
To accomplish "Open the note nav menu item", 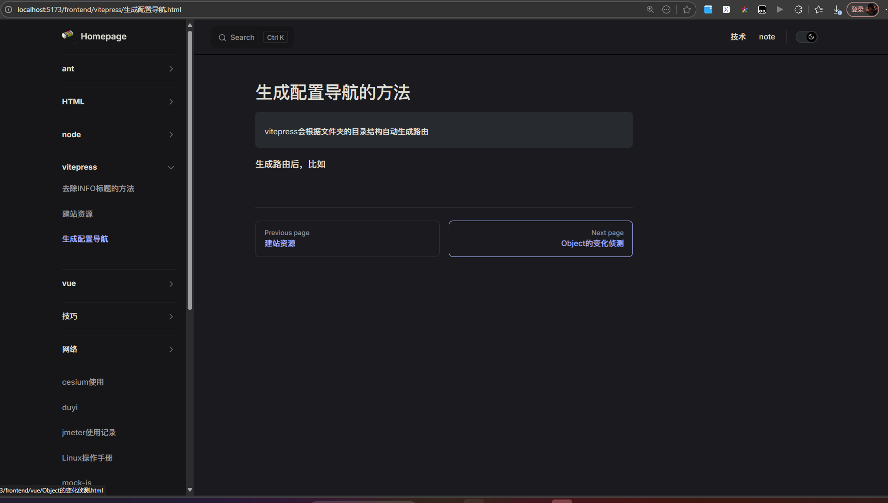I will pos(767,37).
